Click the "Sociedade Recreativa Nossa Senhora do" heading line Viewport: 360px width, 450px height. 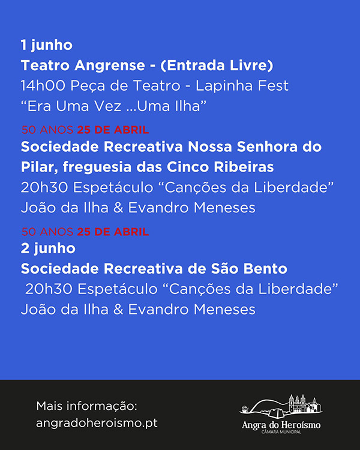click(171, 146)
